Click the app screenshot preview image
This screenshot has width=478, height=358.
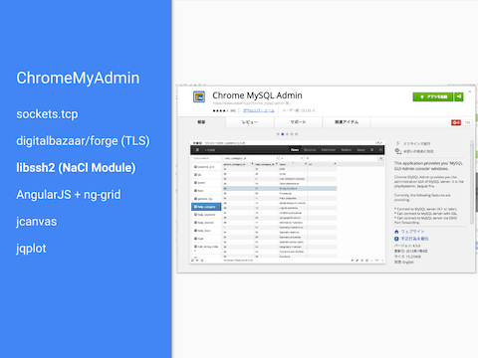coord(288,202)
